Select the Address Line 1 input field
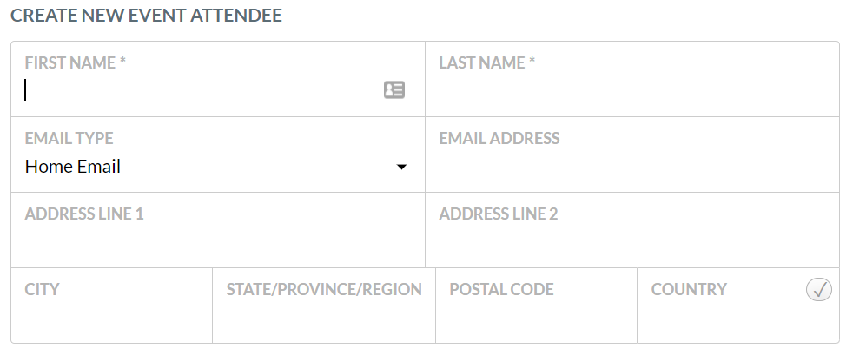The height and width of the screenshot is (355, 853). tap(218, 242)
